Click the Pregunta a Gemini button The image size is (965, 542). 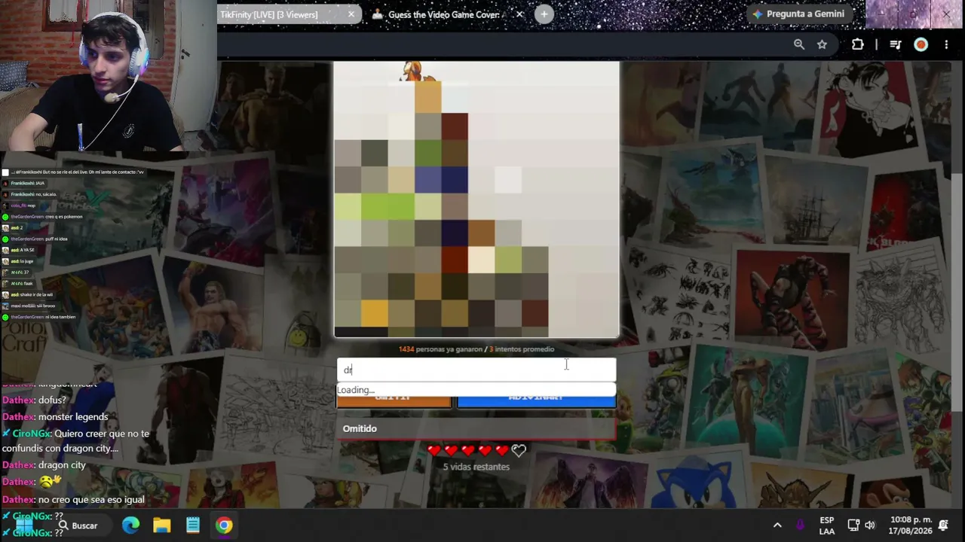(798, 14)
